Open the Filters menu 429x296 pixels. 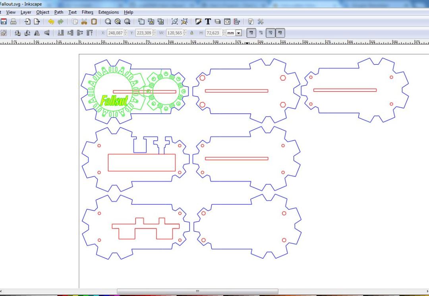click(87, 12)
